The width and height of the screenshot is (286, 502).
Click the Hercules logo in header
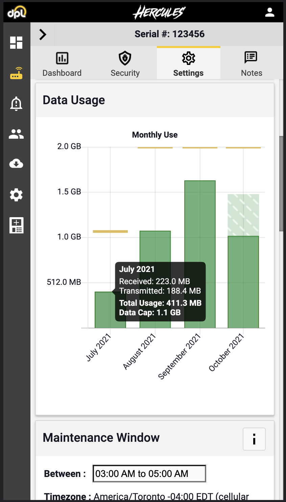[159, 13]
